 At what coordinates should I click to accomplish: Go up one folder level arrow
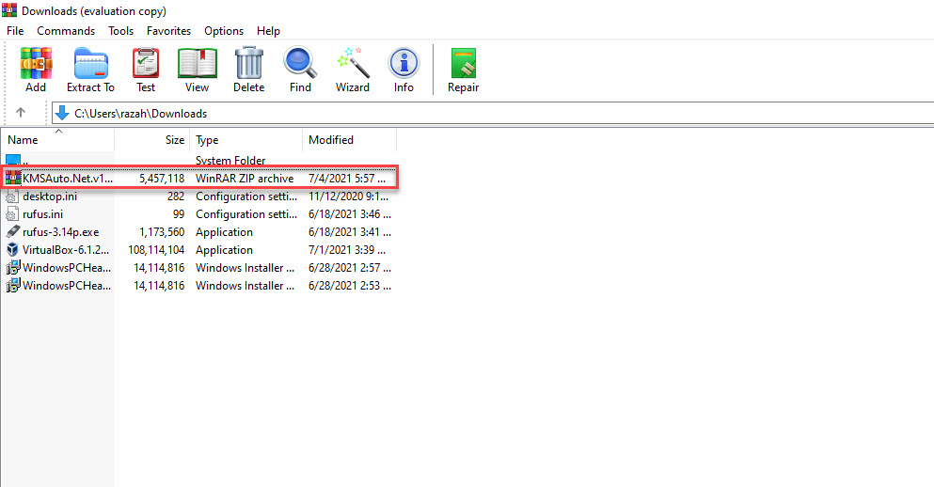pos(22,114)
